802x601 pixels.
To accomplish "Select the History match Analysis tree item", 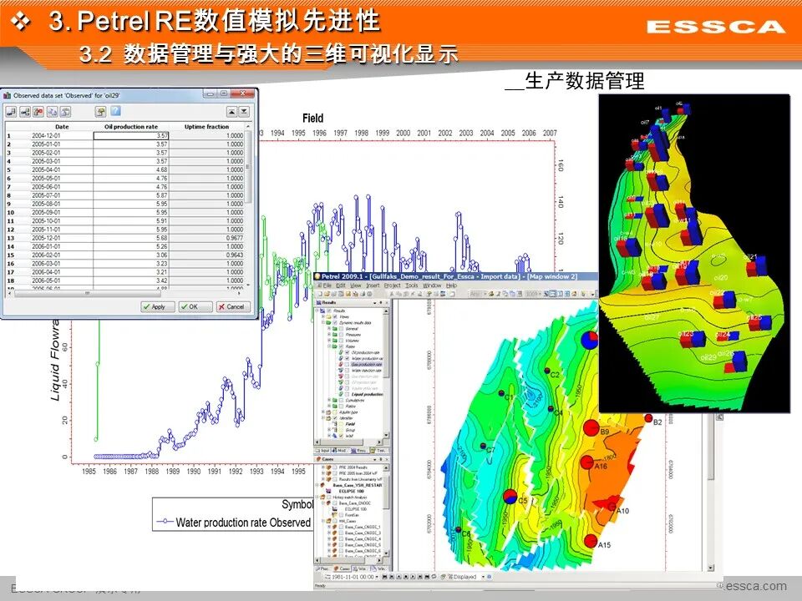I will 350,497.
